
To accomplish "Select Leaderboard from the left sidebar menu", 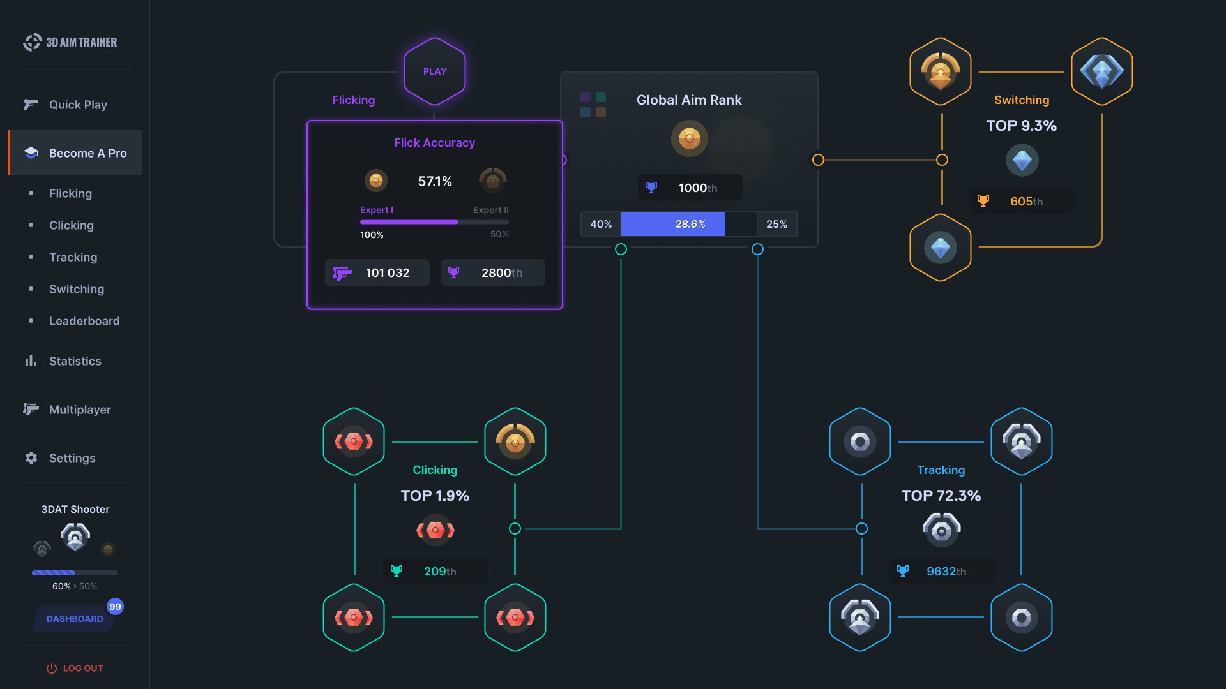I will coord(84,320).
